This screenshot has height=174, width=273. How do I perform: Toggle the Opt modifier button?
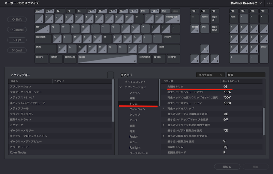pos(17,40)
